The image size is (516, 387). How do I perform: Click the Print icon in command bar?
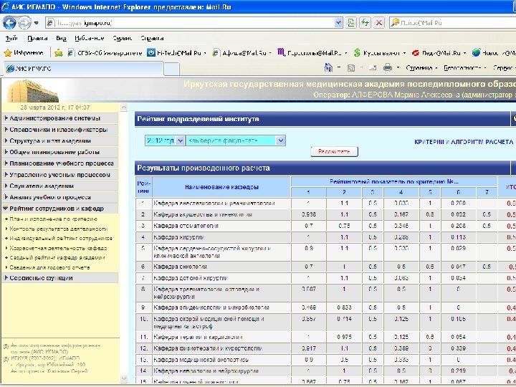coord(388,67)
